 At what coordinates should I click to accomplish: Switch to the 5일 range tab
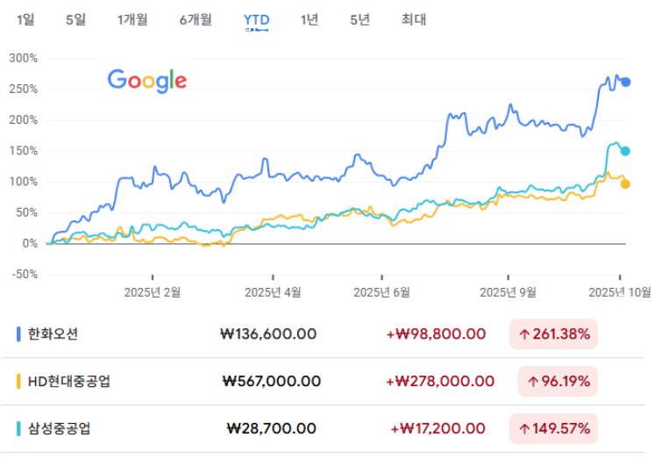pyautogui.click(x=76, y=19)
